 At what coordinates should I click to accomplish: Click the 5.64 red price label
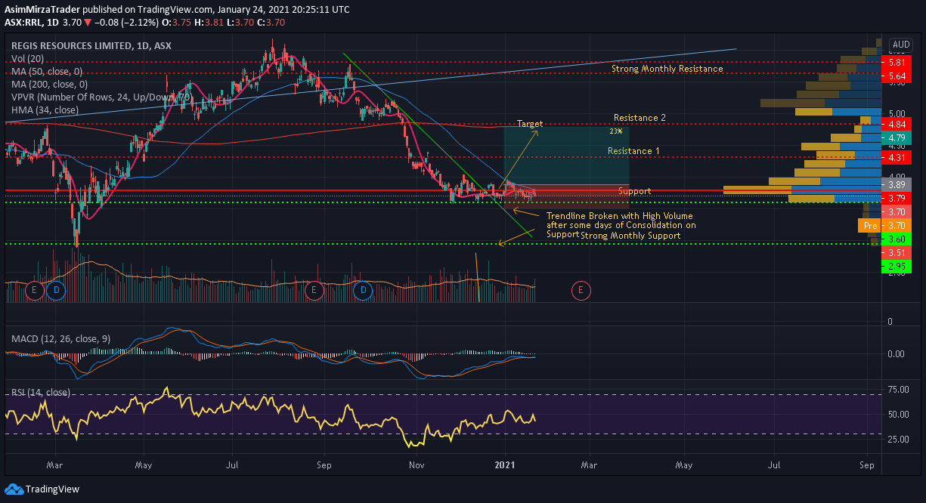[897, 76]
